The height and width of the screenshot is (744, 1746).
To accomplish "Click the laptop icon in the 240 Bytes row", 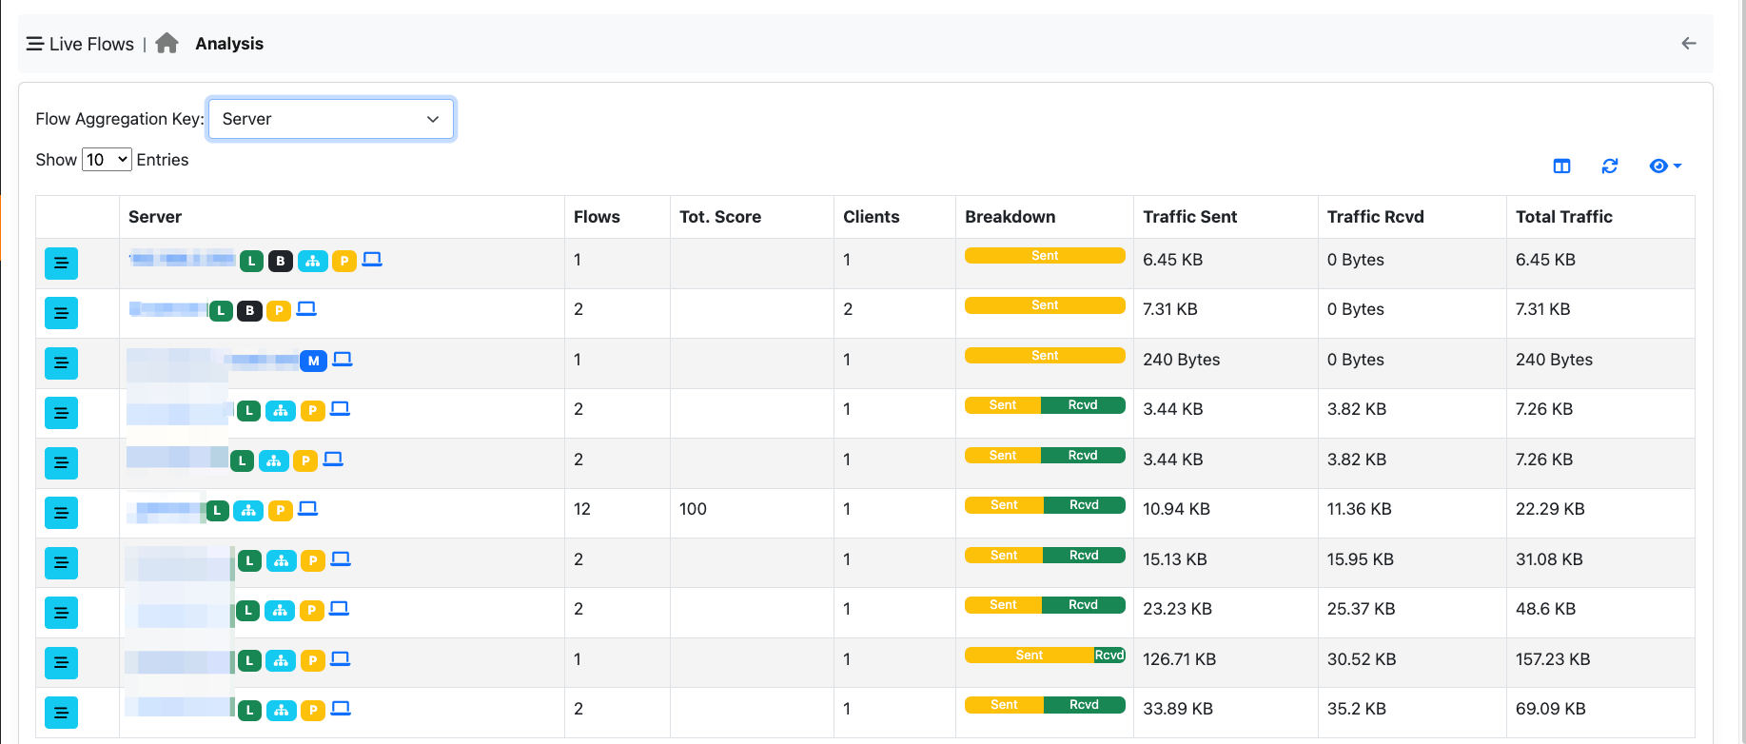I will [x=343, y=359].
